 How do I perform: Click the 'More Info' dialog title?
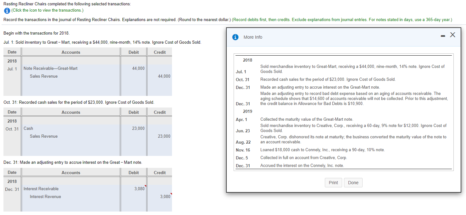click(x=253, y=37)
